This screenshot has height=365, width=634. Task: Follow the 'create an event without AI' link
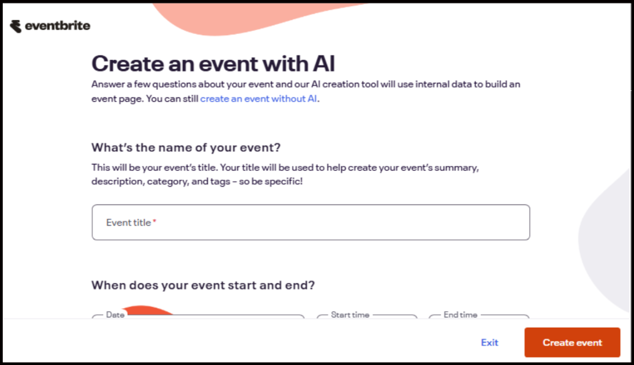pos(259,99)
